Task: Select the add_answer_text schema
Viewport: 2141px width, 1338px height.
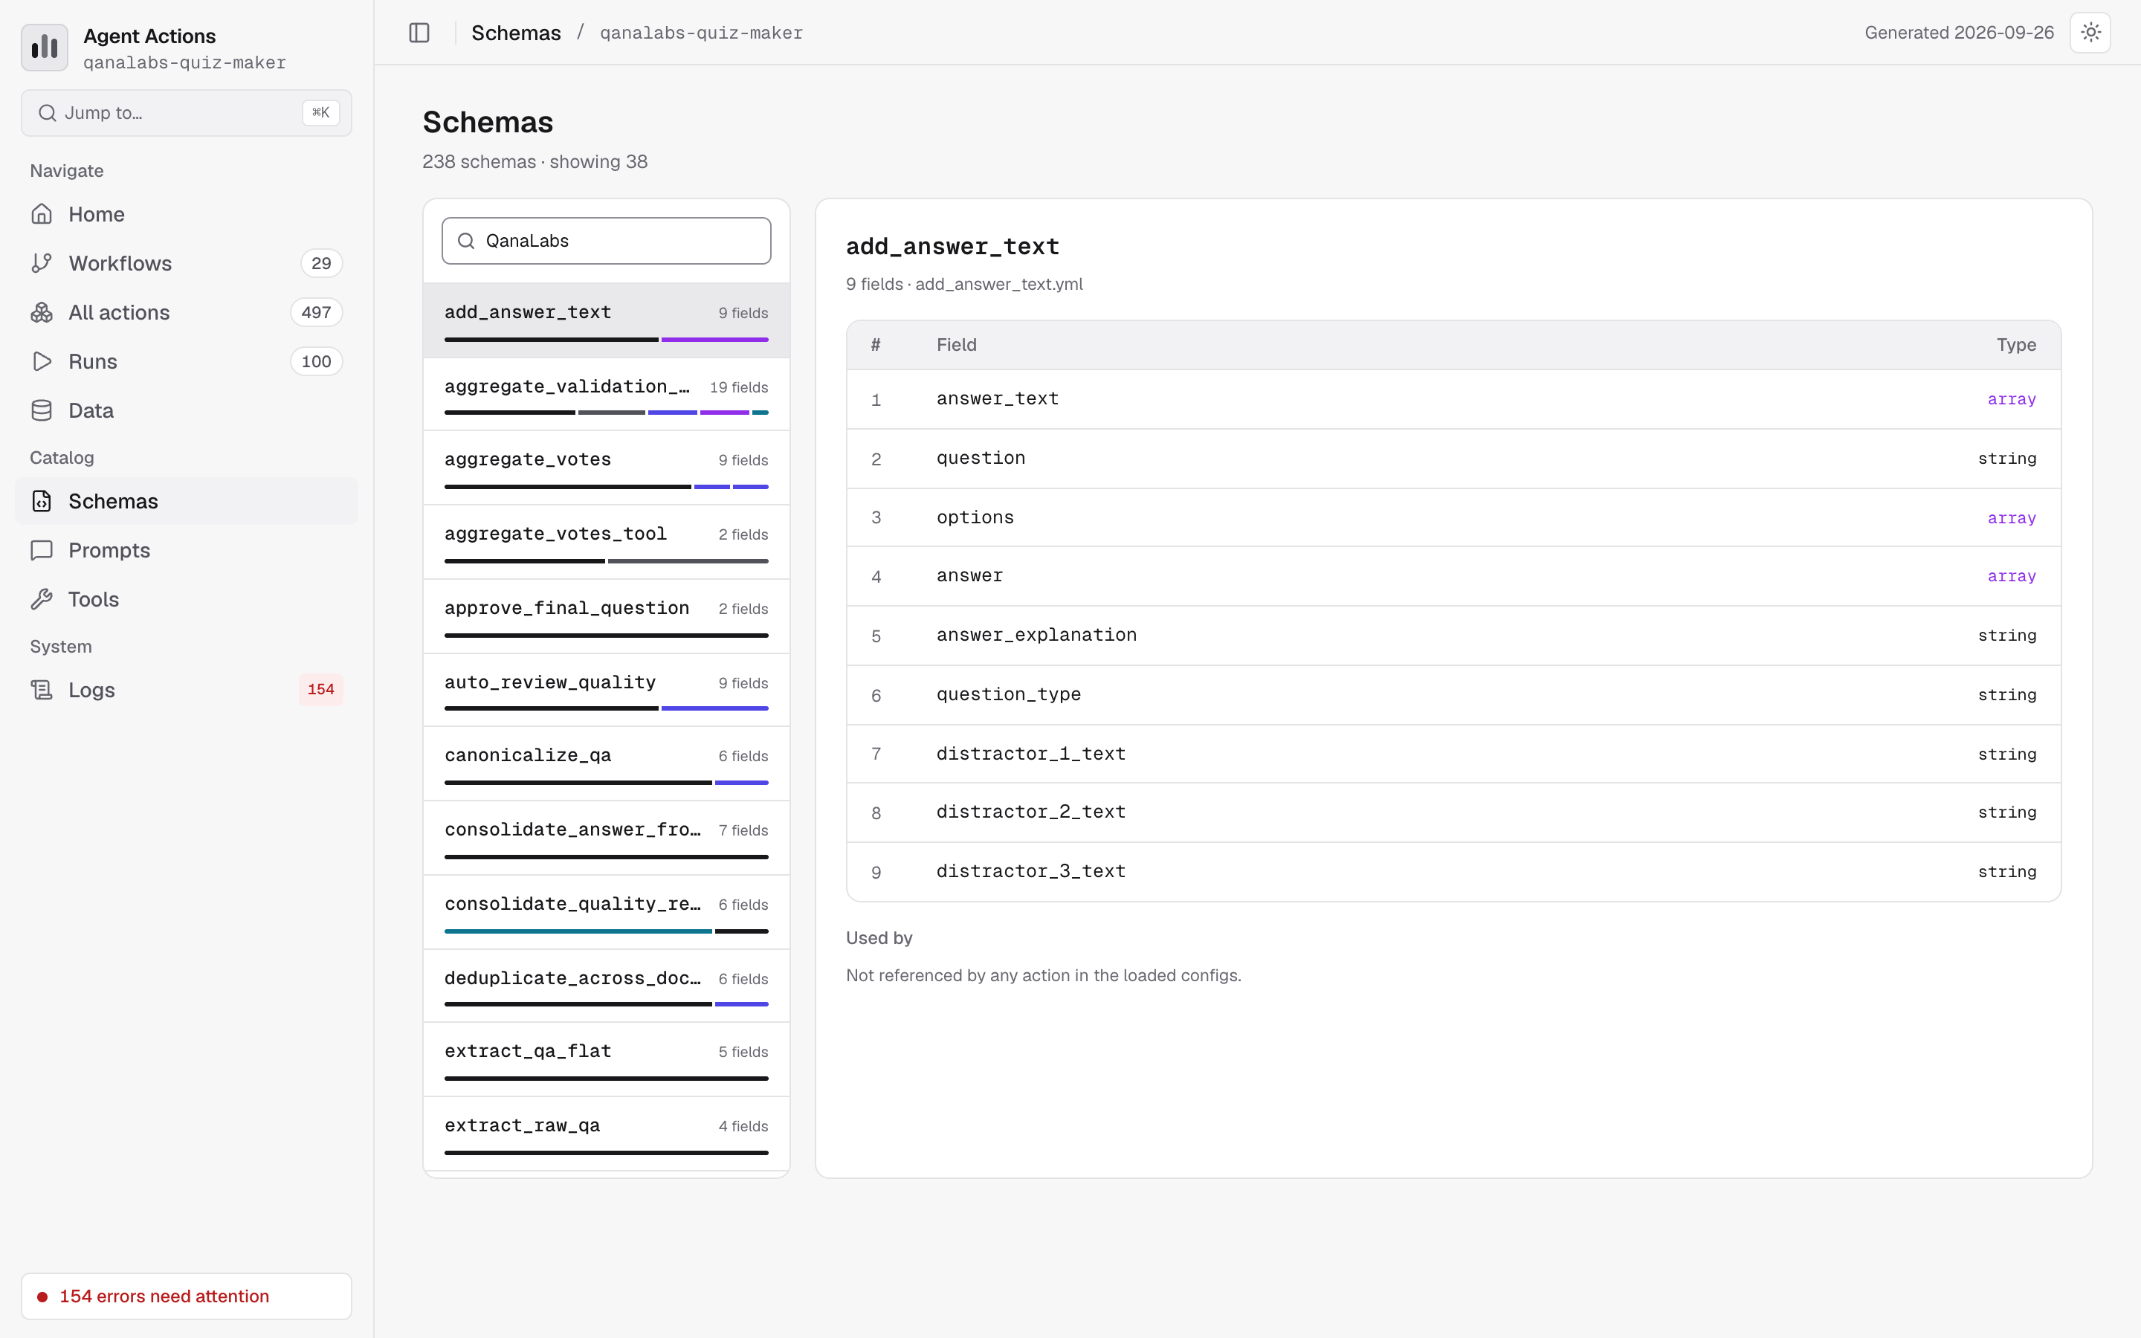Action: pyautogui.click(x=606, y=320)
